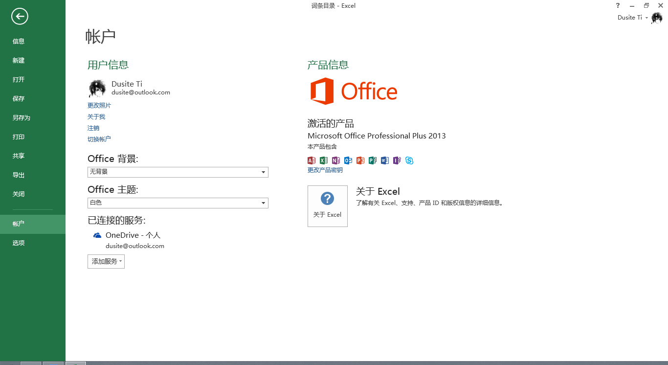Click 关闭 in the sidebar
The height and width of the screenshot is (365, 668).
[33, 194]
